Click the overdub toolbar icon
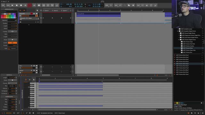 [x=34, y=5]
